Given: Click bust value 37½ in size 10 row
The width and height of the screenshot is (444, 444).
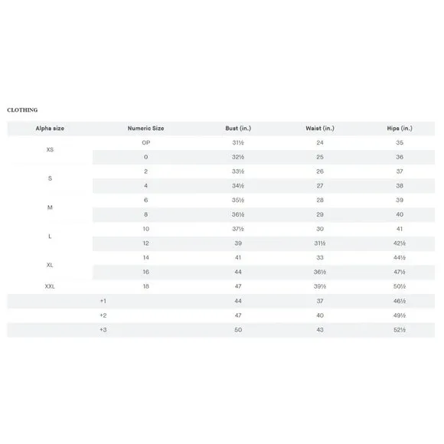Looking at the screenshot, I should [x=238, y=229].
